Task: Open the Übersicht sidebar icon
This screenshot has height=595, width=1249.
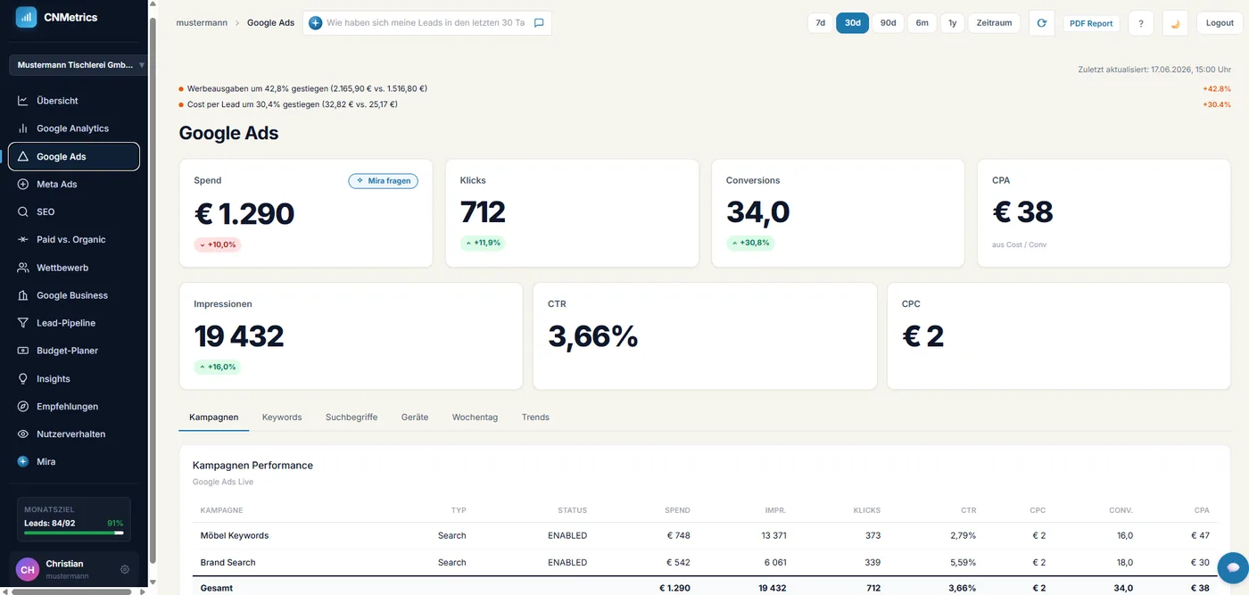Action: click(x=23, y=101)
